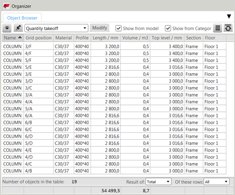Viewport: 235px width, 195px height.
Task: Click the refresh synchronize icon
Action: (228, 29)
